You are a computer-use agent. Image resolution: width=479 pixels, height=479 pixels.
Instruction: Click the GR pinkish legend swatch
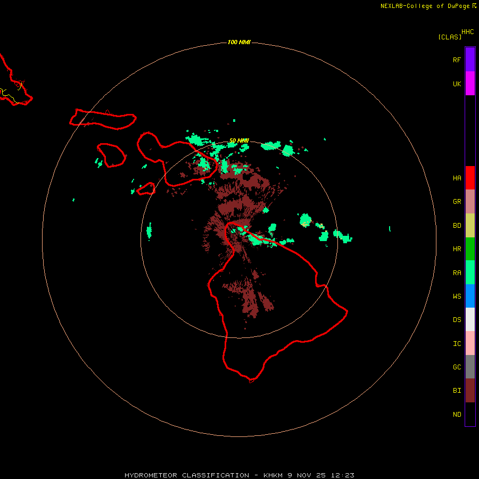(470, 202)
